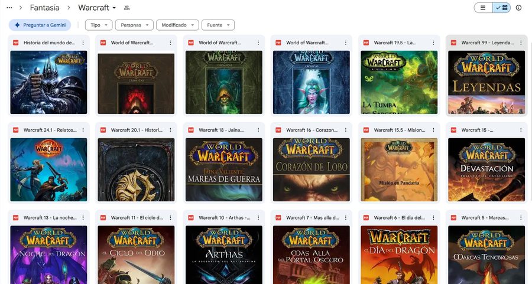Open Mas Alla del Portal Oscuro cover
Screen dimensions: 532x284
pos(311,255)
